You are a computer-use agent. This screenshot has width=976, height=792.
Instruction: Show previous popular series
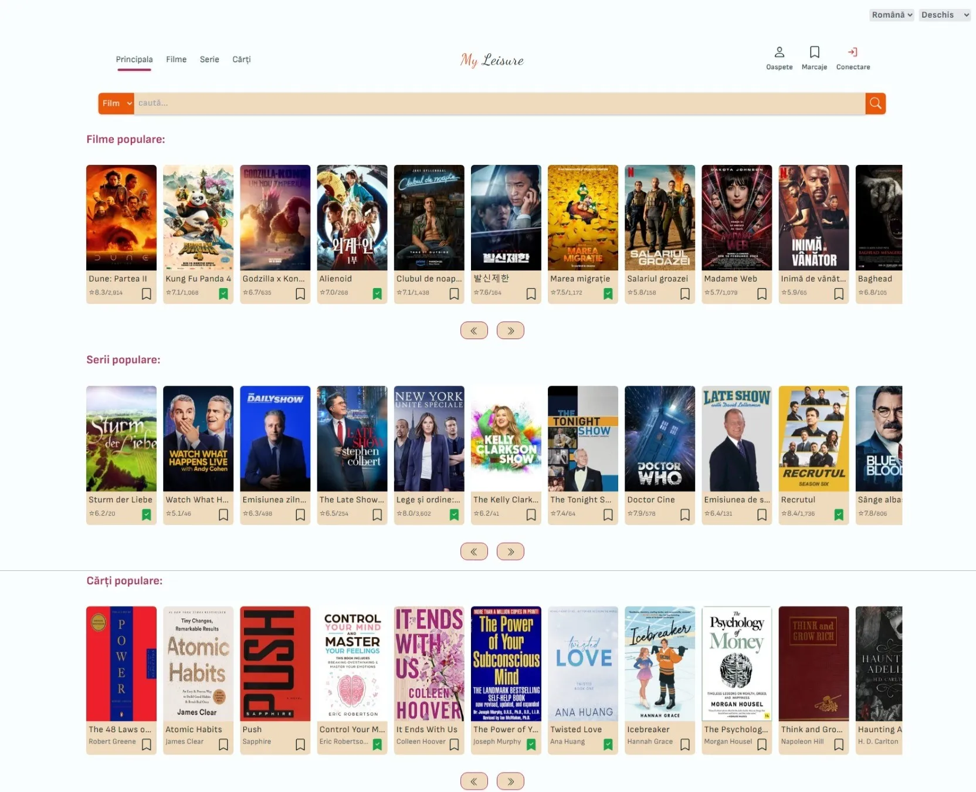coord(474,551)
